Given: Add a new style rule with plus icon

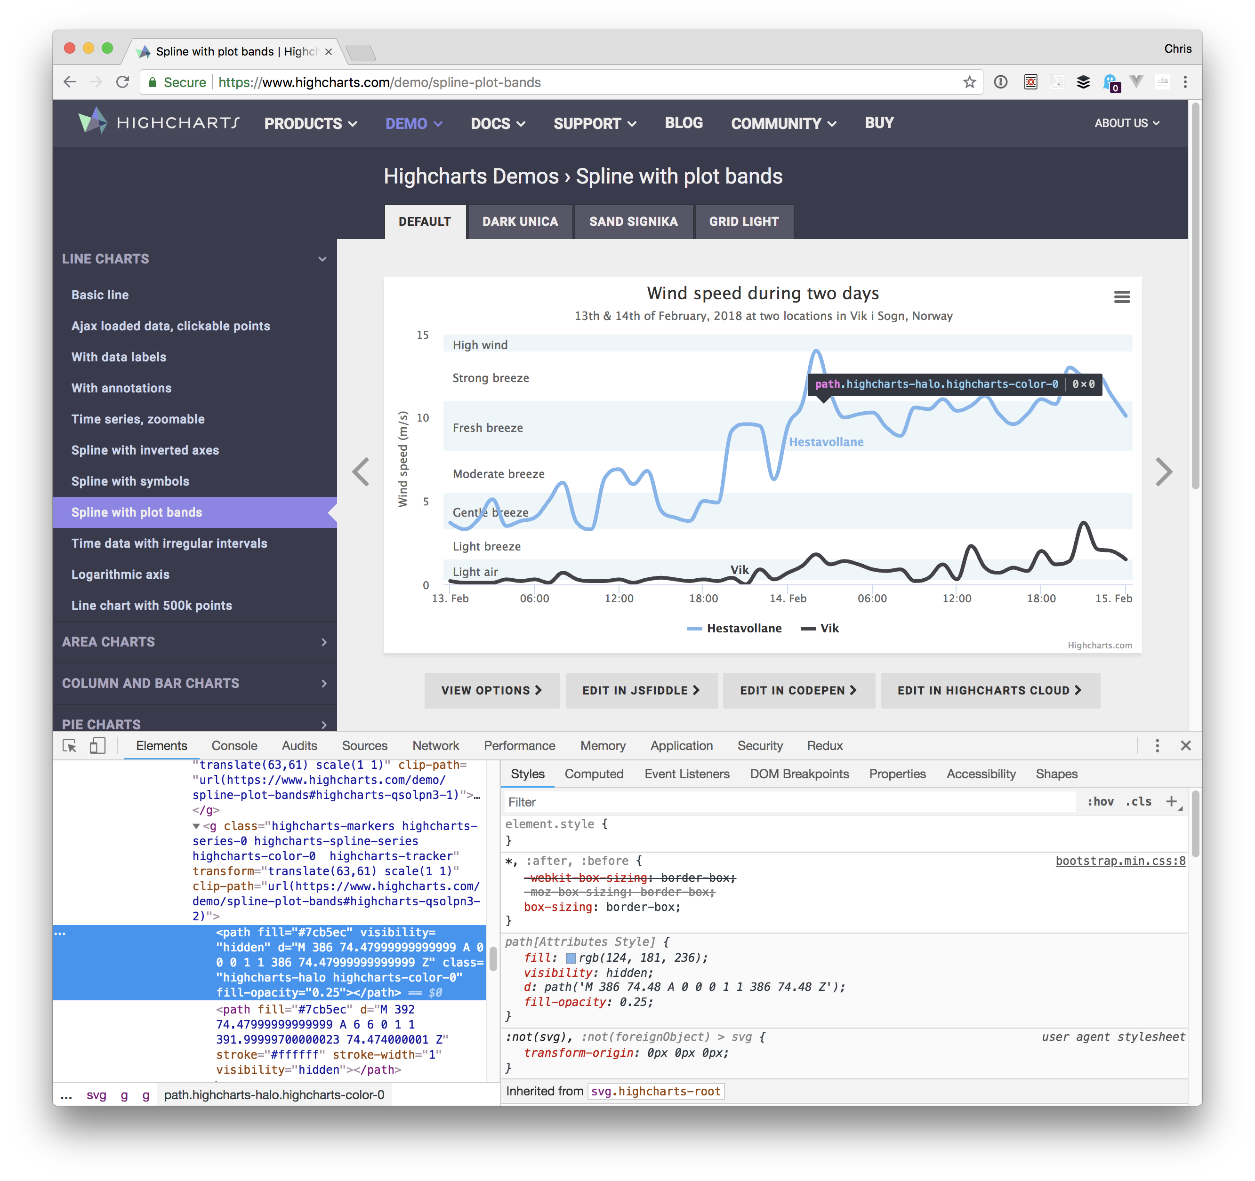Looking at the screenshot, I should pos(1172,801).
